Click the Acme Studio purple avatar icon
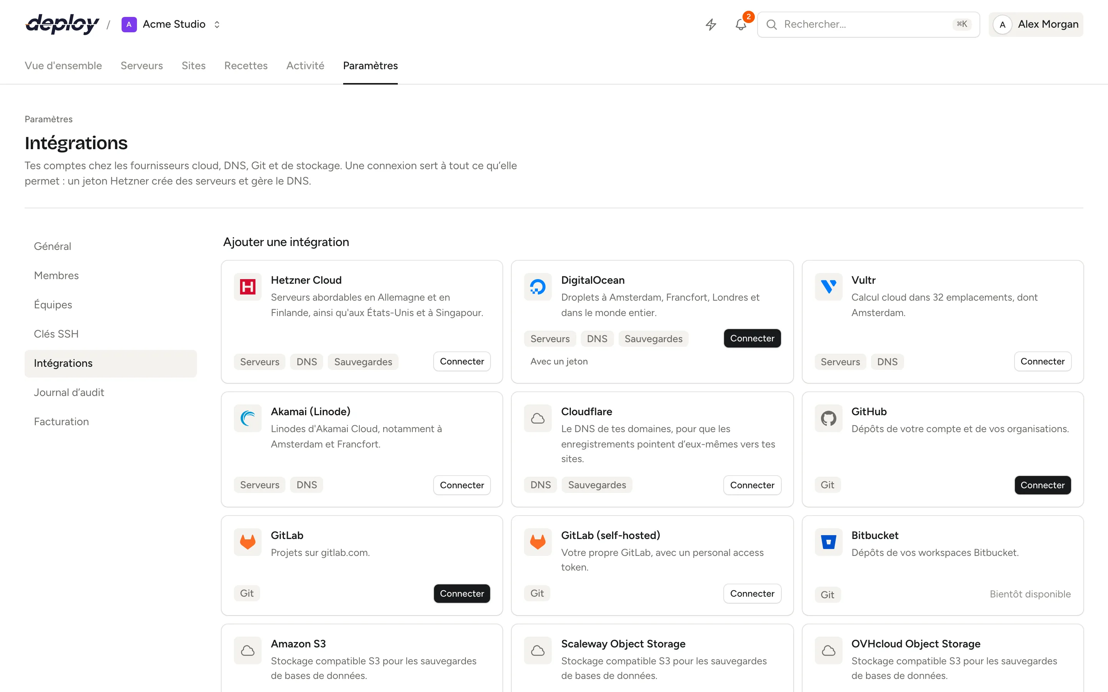 coord(129,24)
